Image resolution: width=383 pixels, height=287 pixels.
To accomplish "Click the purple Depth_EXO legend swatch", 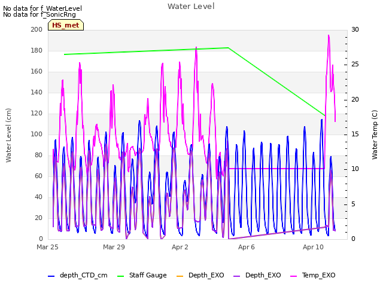I will tap(236, 276).
